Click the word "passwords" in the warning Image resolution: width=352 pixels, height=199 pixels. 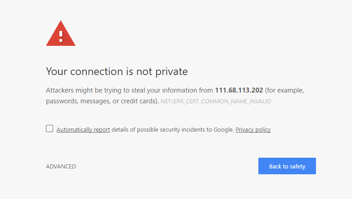[x=62, y=101]
